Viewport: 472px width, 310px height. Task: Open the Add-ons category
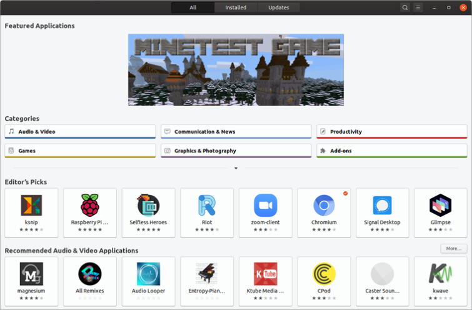click(x=391, y=151)
